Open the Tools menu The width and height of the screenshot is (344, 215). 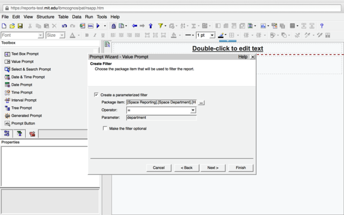[x=102, y=17]
